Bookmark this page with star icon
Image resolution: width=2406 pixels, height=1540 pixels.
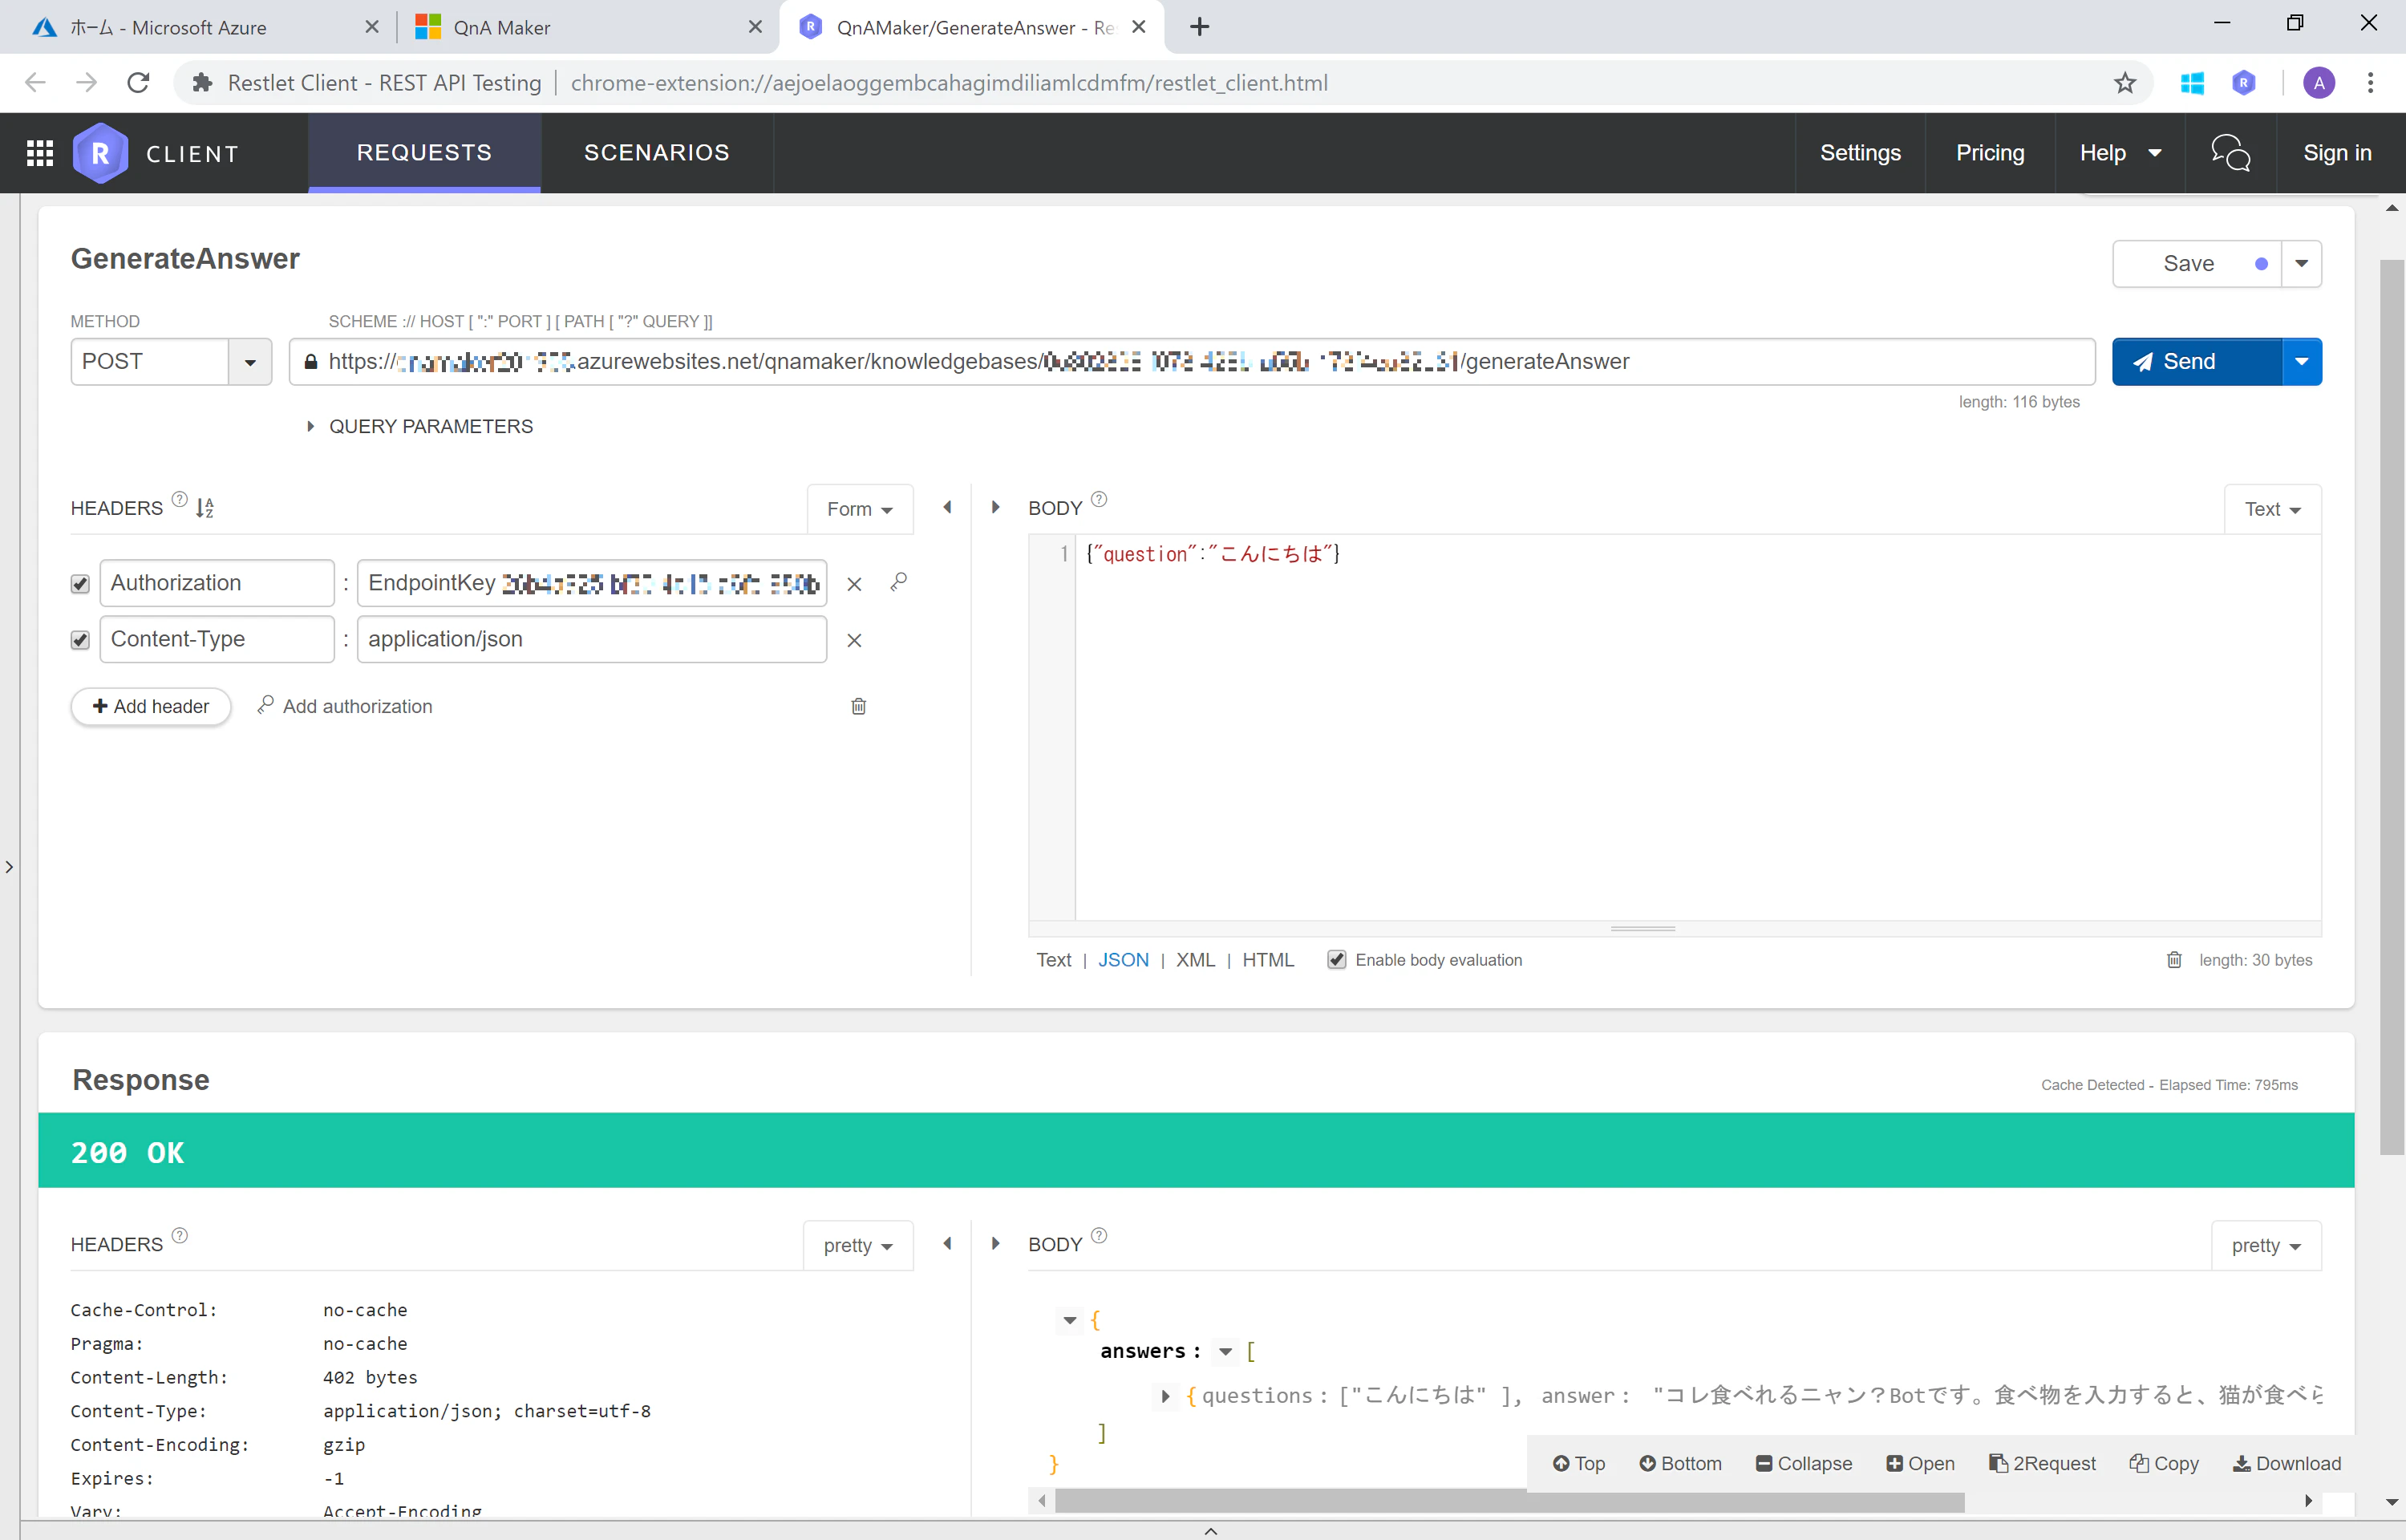2125,83
